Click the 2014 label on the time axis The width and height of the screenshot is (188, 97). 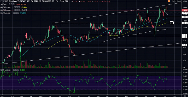pyautogui.click(x=12, y=96)
